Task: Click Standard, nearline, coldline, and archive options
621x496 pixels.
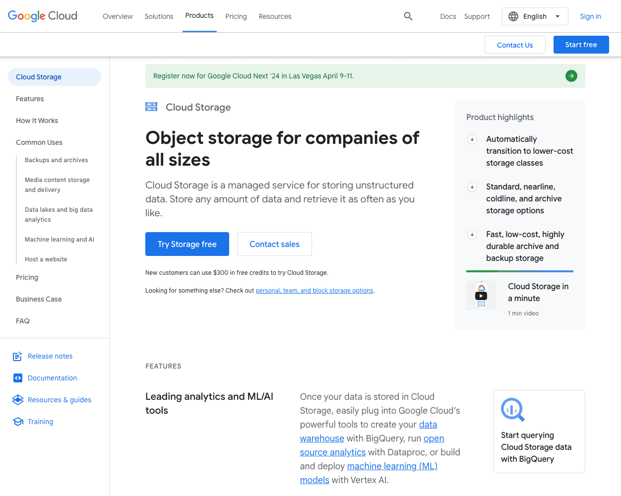Action: [x=524, y=199]
